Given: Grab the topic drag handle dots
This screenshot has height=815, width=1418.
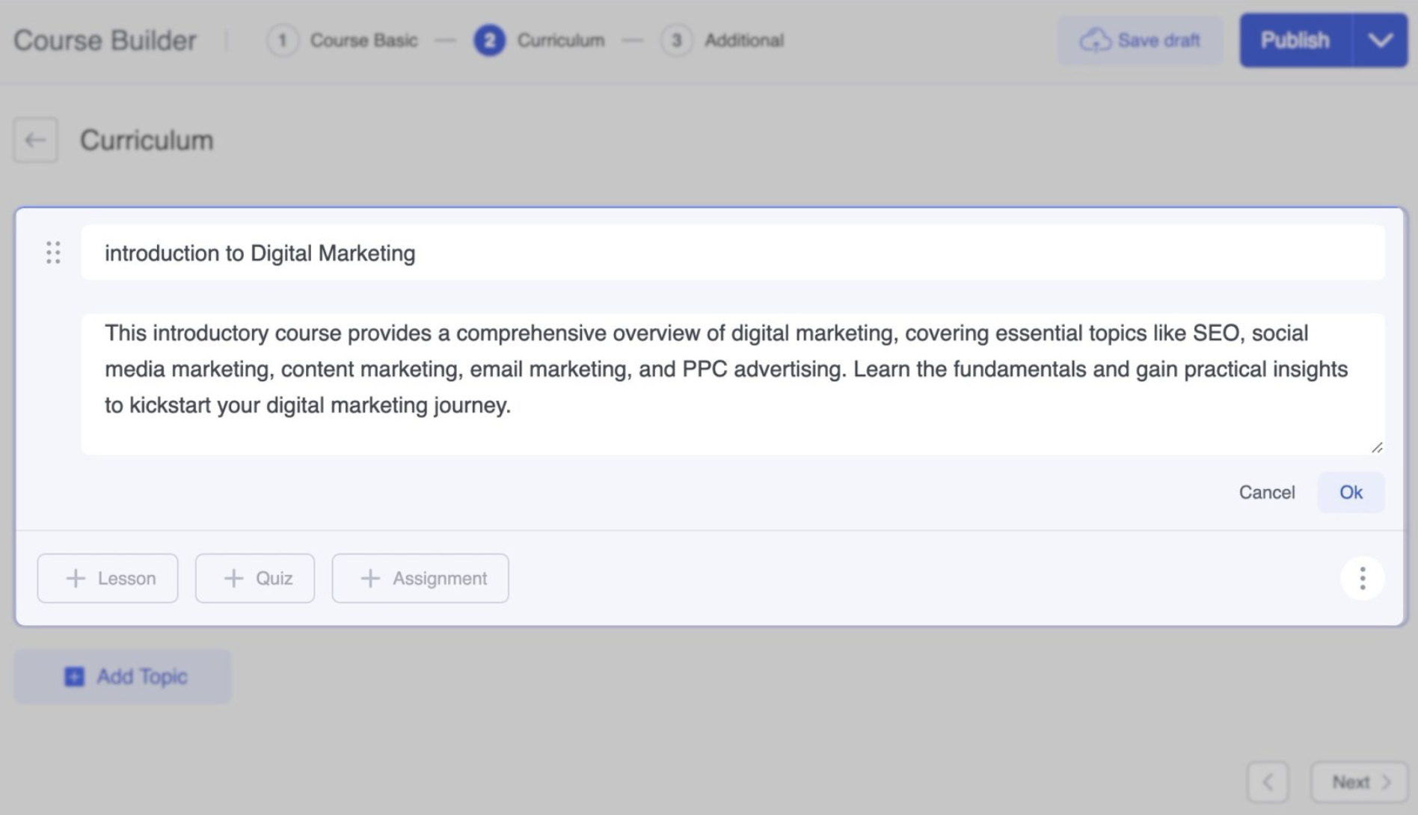Looking at the screenshot, I should [x=53, y=253].
